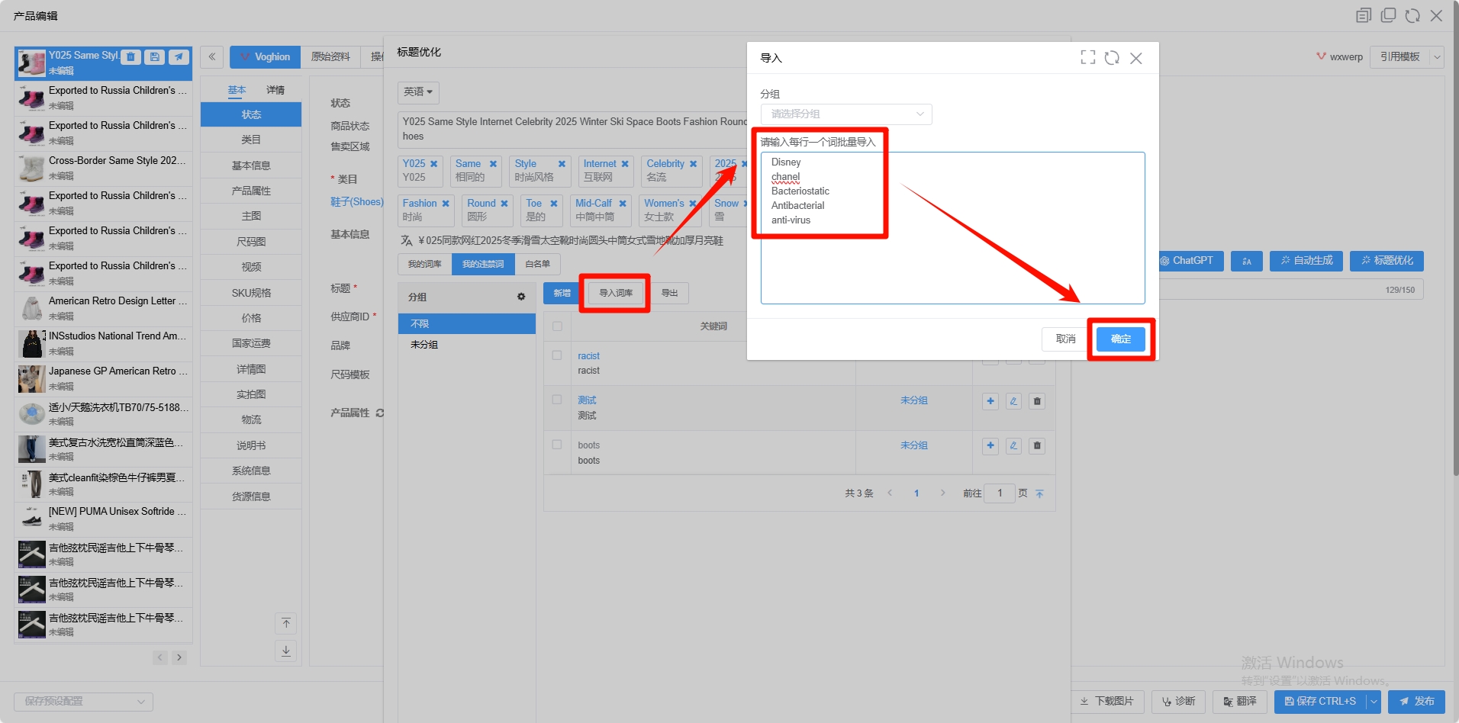This screenshot has height=723, width=1459.
Task: Switch to the 原始资料 tab
Action: point(330,57)
